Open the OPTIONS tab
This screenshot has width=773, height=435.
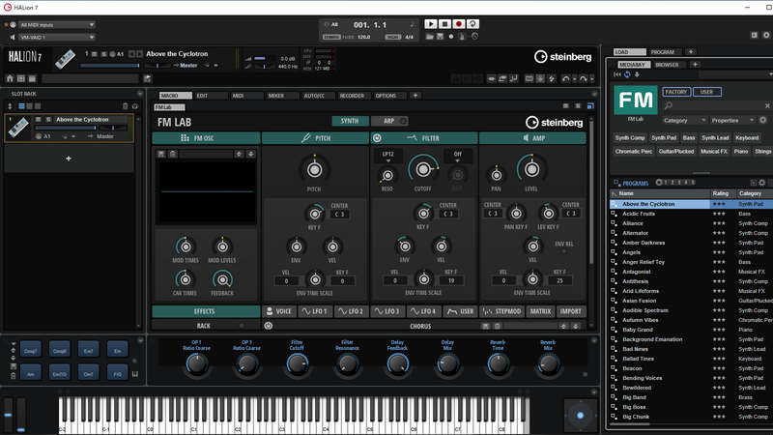388,96
